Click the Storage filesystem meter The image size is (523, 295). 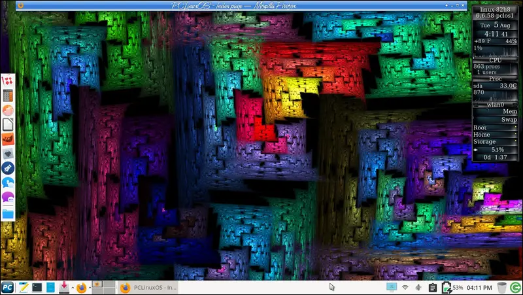pos(495,141)
